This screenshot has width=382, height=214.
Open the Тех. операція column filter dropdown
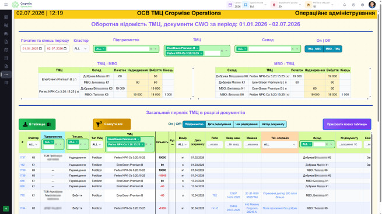[279, 144]
